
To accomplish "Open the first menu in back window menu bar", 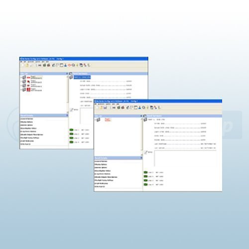I will (21, 62).
